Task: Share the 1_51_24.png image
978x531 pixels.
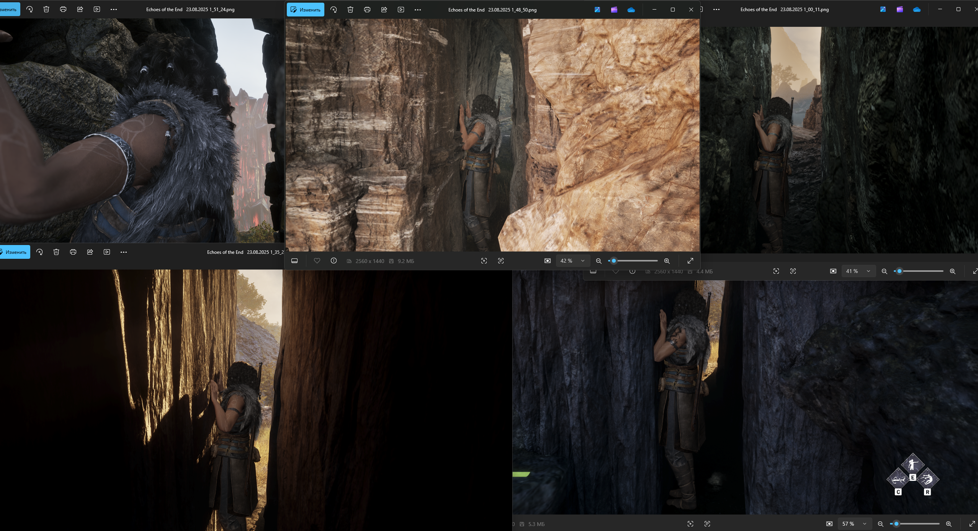Action: pos(80,9)
